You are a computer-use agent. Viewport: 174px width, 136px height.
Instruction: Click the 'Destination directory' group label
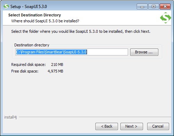click(x=32, y=45)
